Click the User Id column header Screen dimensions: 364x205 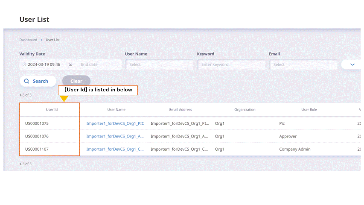[52, 110]
